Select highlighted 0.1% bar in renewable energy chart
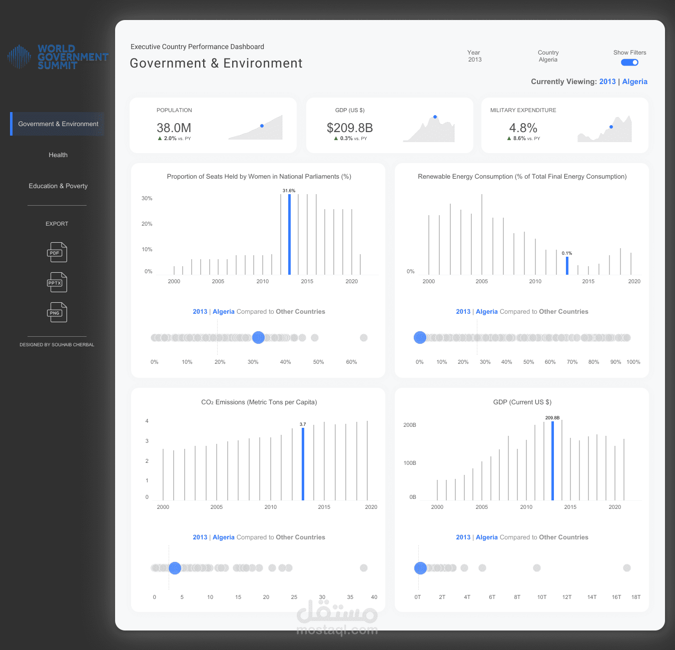Screen dimensions: 675x650 (567, 266)
